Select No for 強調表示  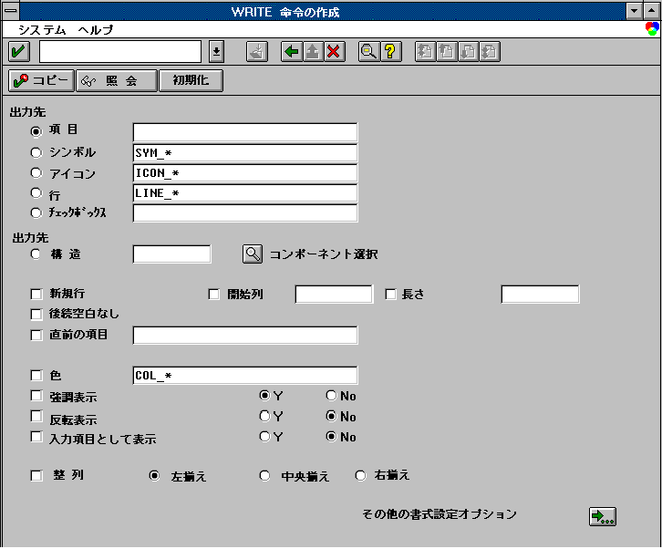point(331,395)
